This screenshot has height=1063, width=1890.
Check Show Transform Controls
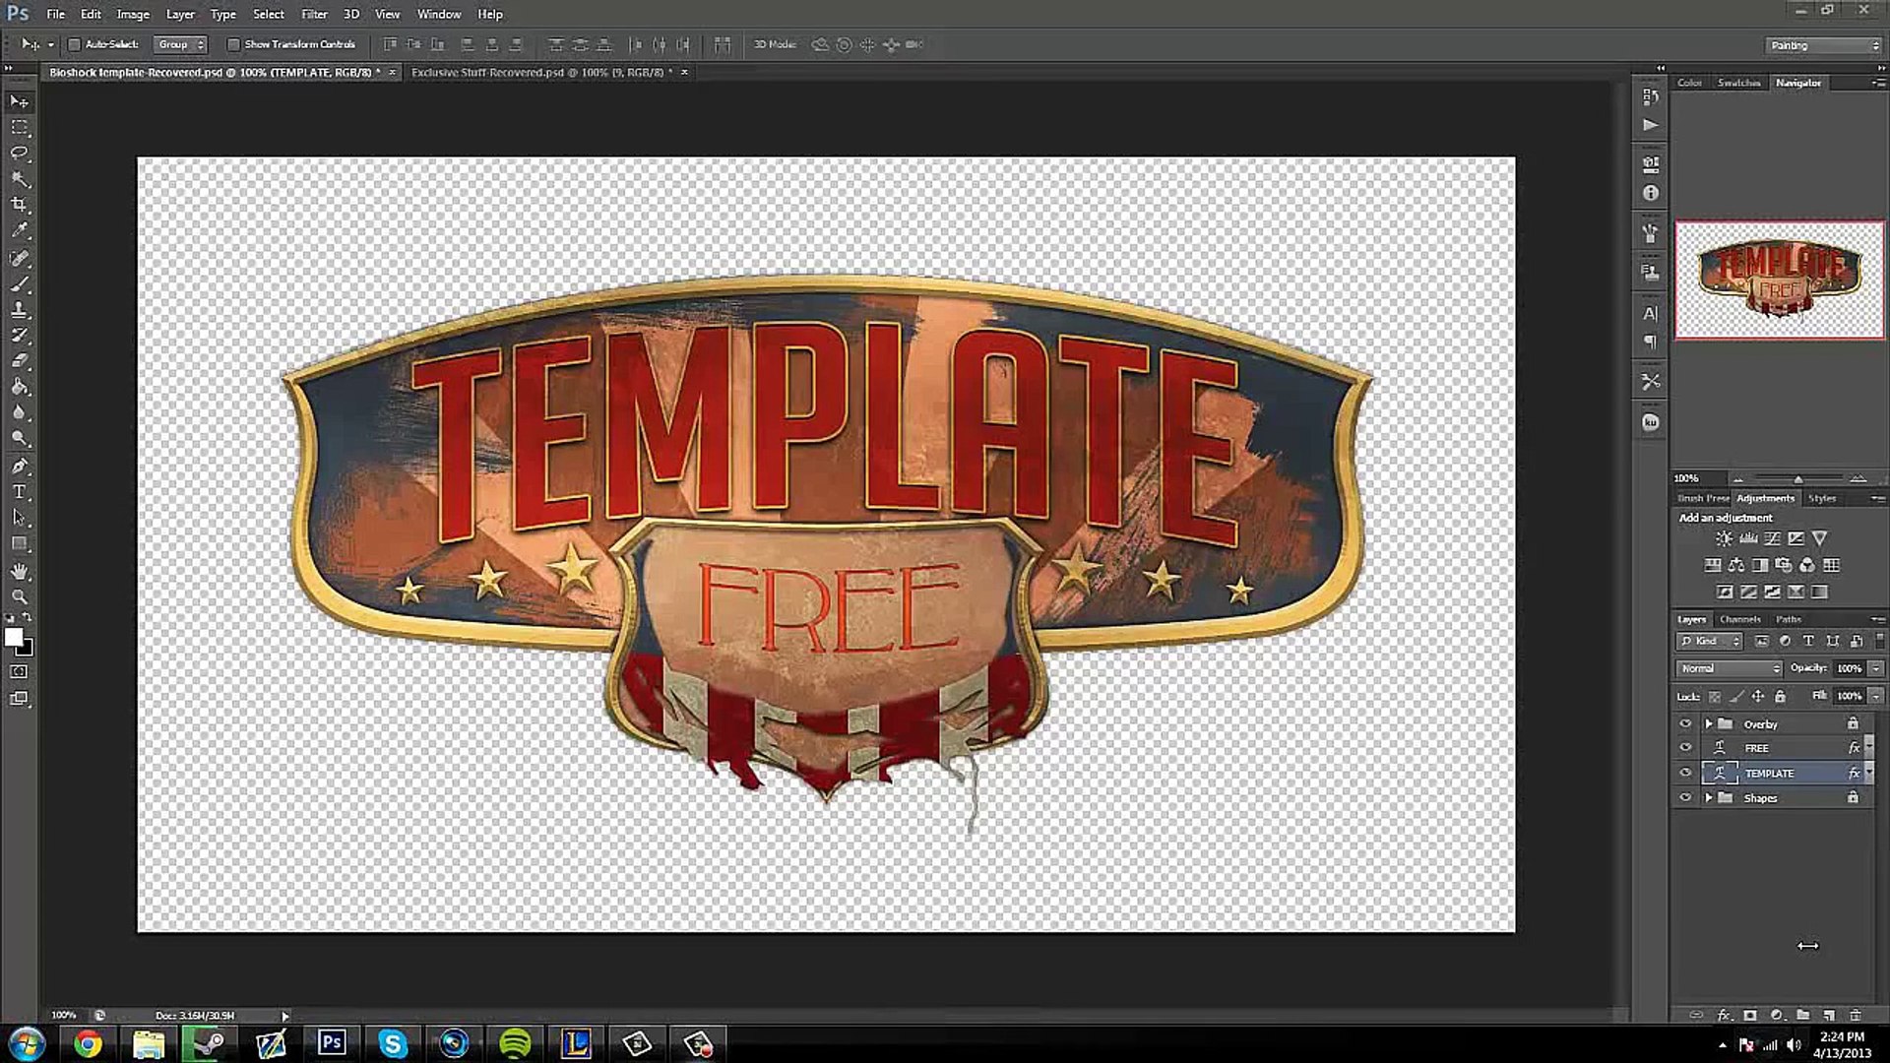(233, 44)
